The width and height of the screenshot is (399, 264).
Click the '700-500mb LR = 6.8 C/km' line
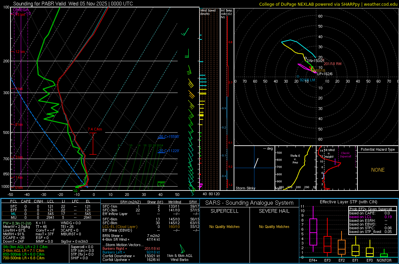(x=24, y=258)
